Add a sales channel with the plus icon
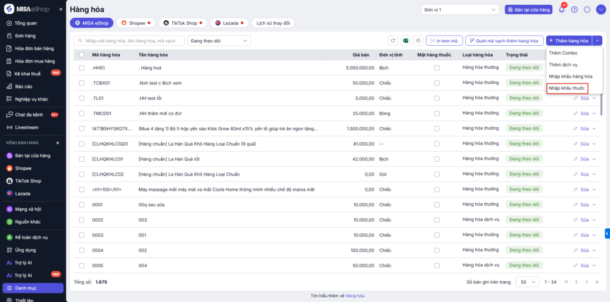610x302 pixels. [x=58, y=143]
